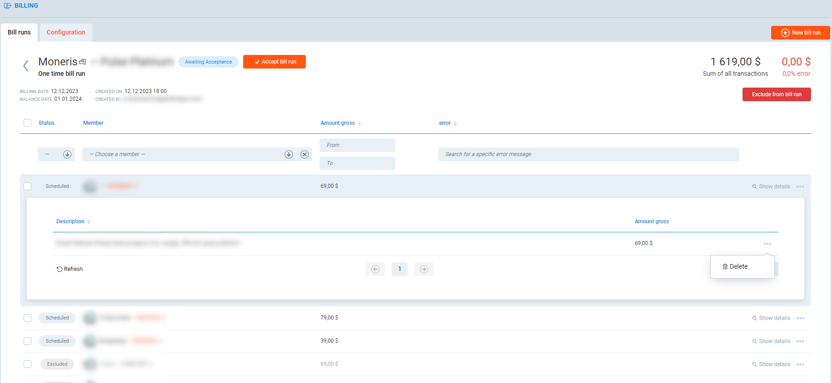832x383 pixels.
Task: Select the Excluded row checkbox
Action: [28, 364]
